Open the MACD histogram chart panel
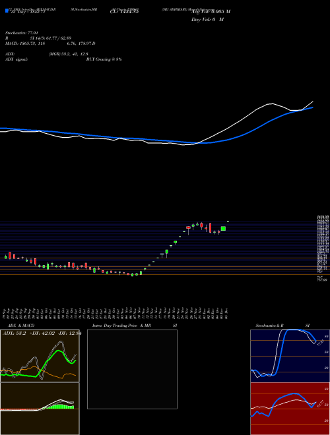The height and width of the screenshot is (435, 330). tap(40, 409)
